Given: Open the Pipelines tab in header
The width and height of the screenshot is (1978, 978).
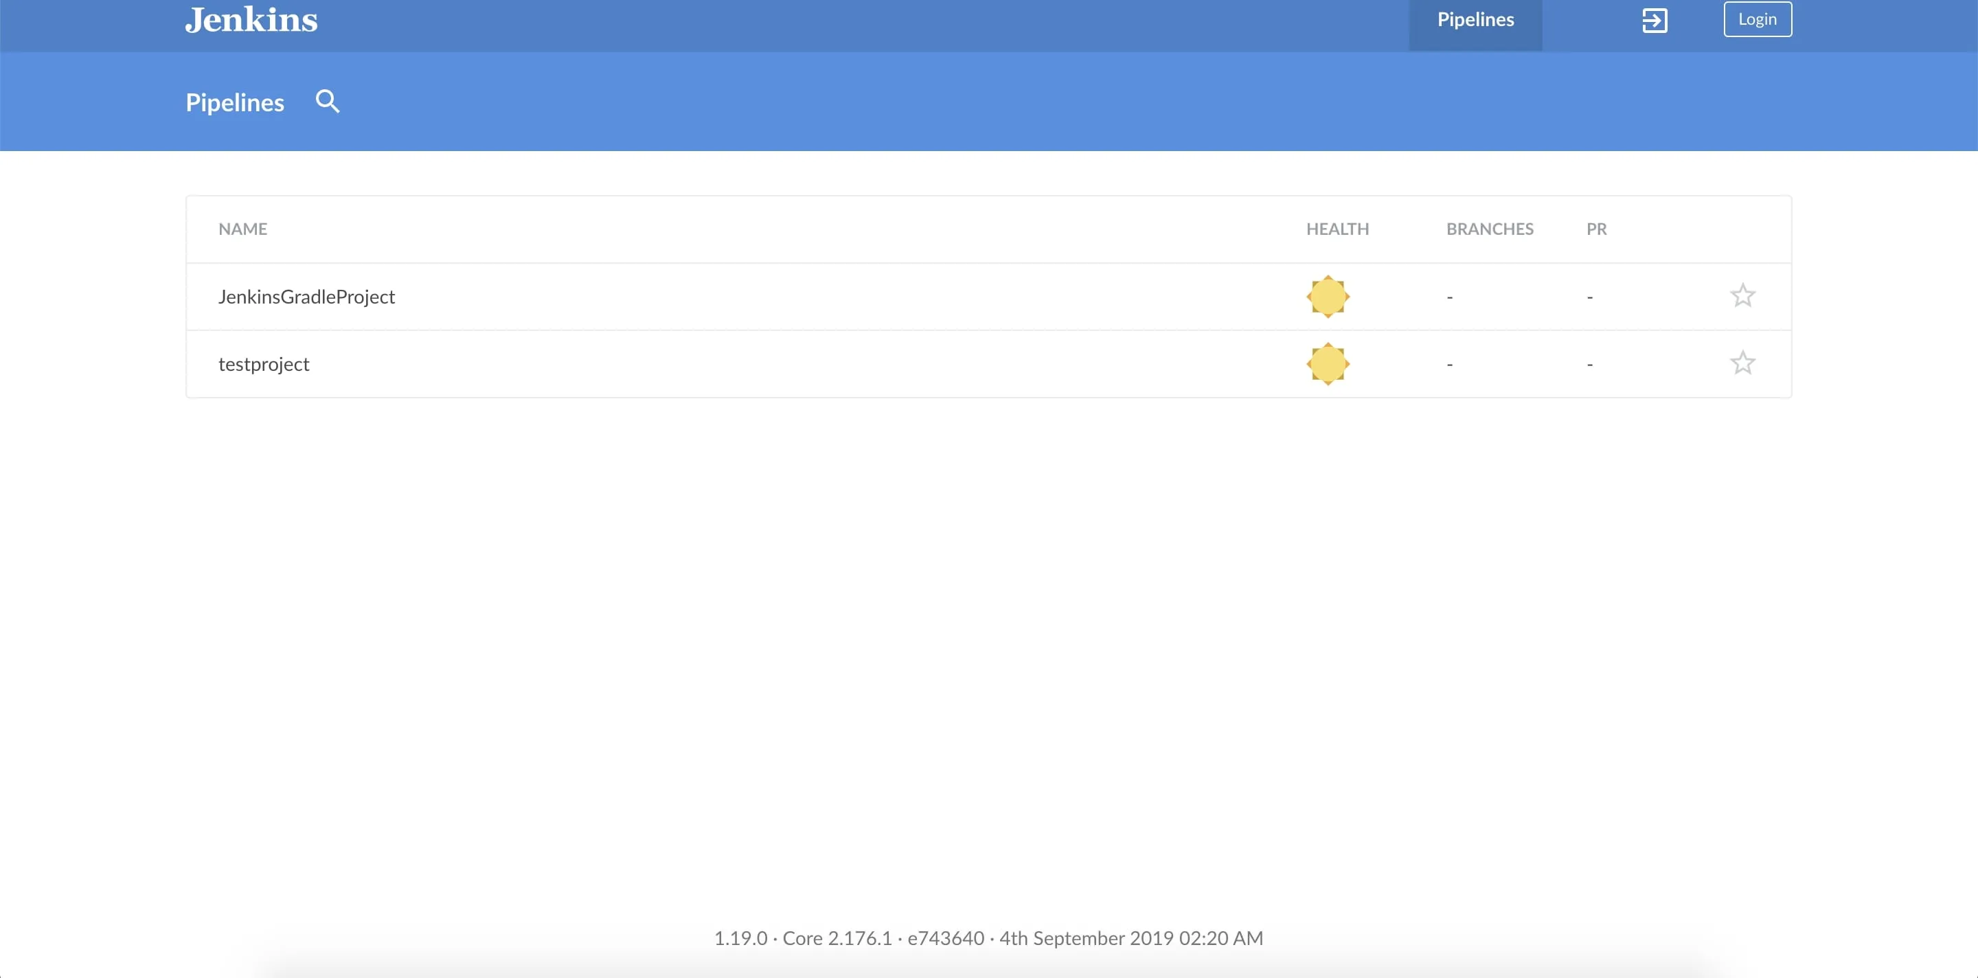Looking at the screenshot, I should 1475,20.
